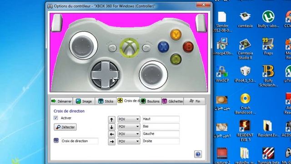Viewport: 291px width, 164px height.
Task: Switch to the Gâchettes tab
Action: (x=173, y=101)
